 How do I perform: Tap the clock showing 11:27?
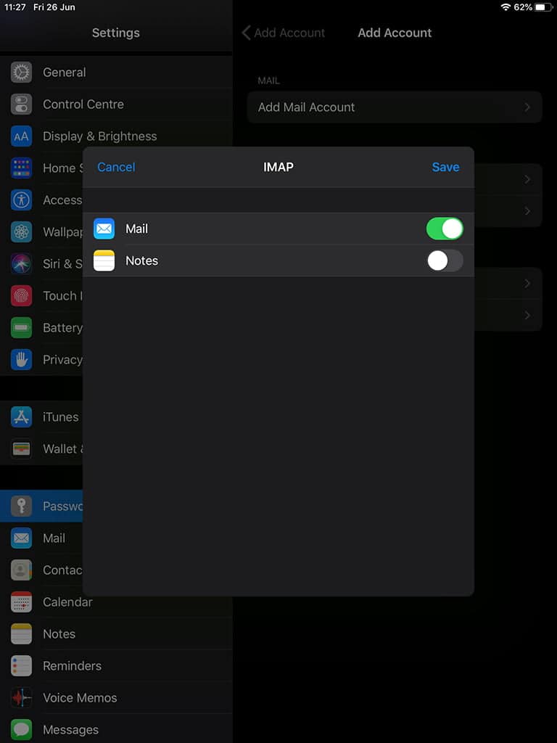click(15, 7)
